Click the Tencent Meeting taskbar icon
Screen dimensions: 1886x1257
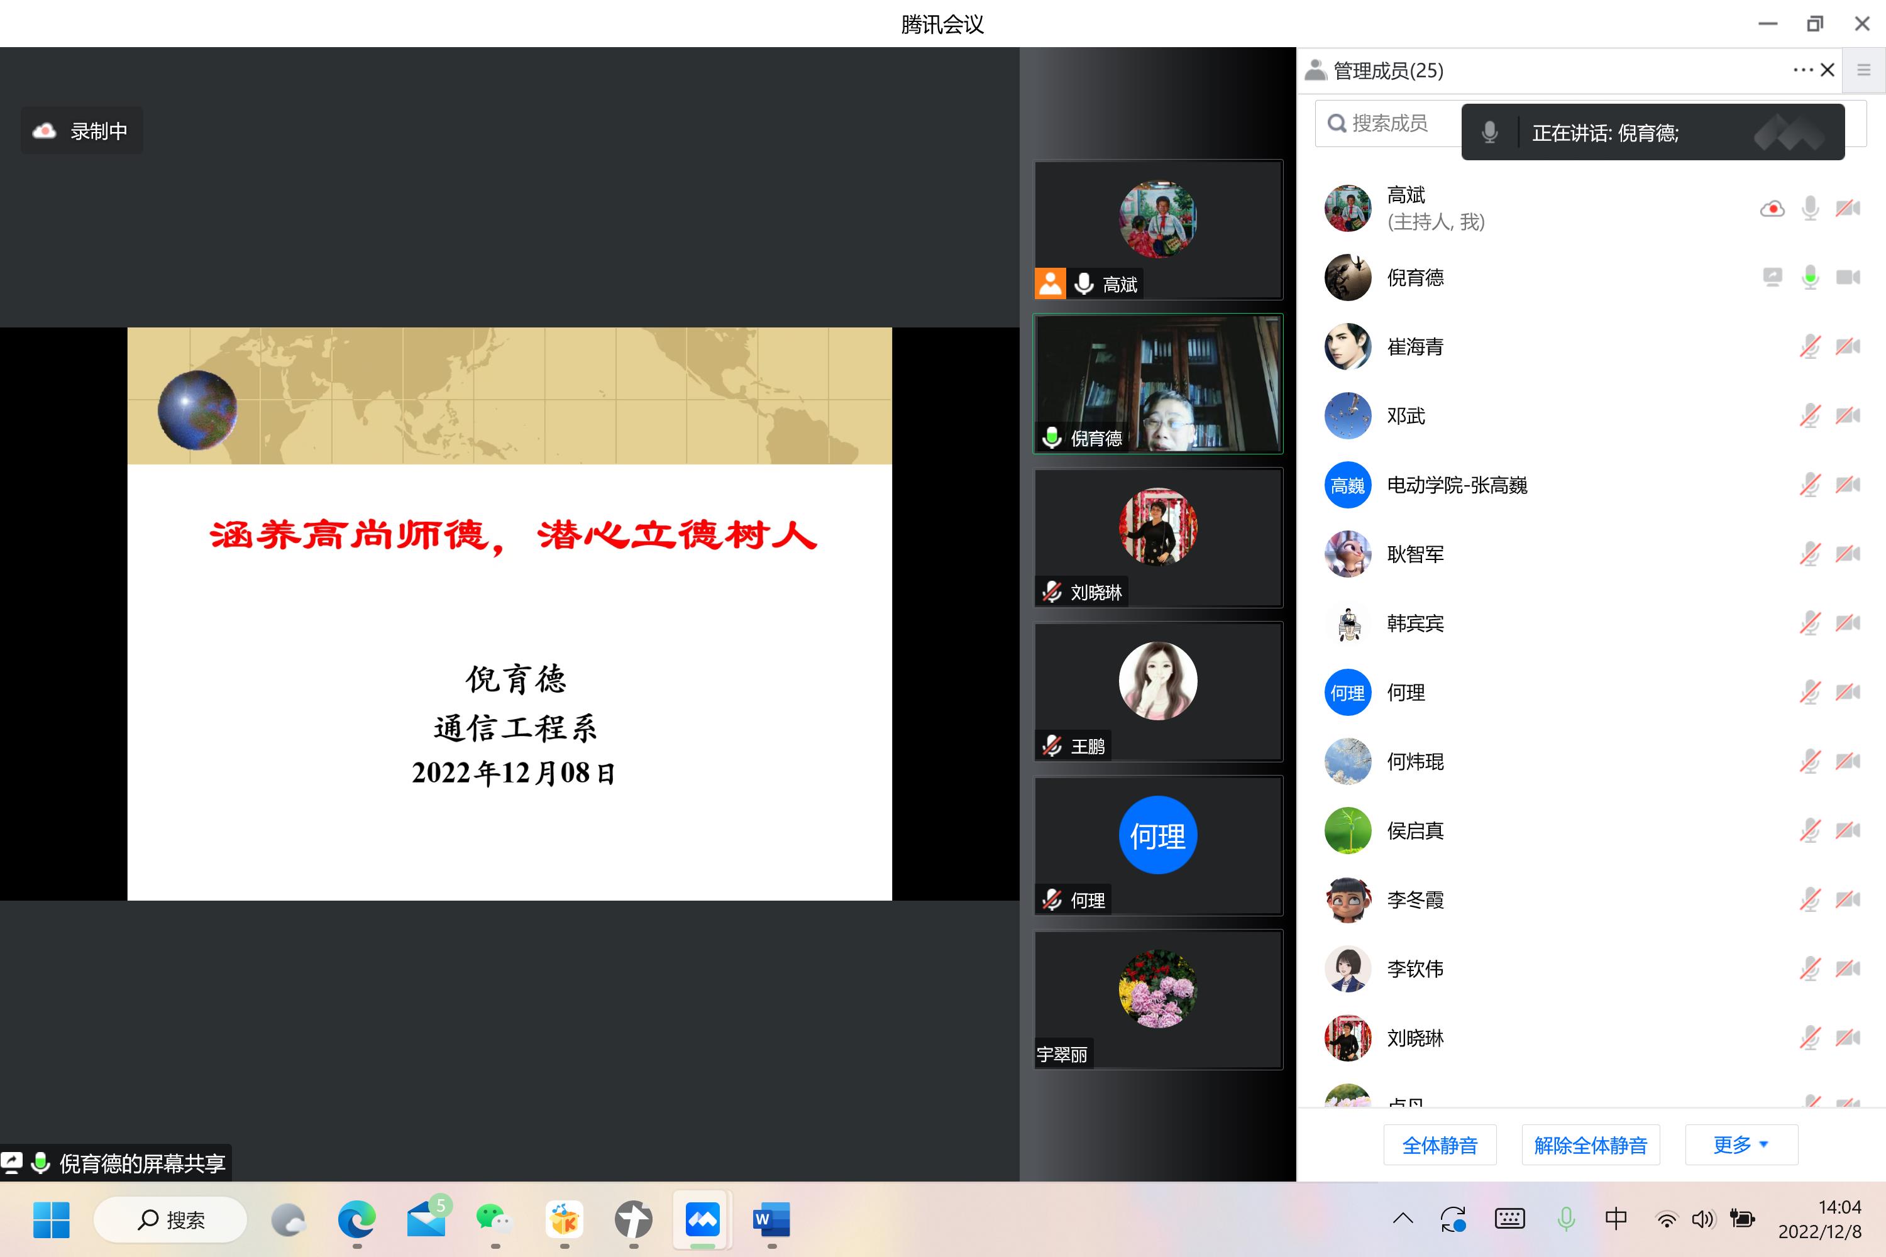point(702,1219)
